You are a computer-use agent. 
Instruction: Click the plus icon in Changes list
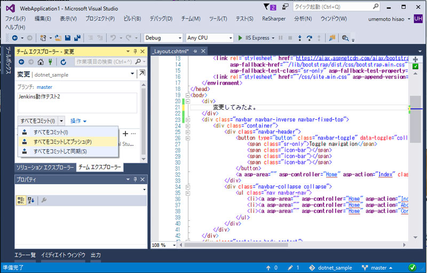click(x=125, y=134)
